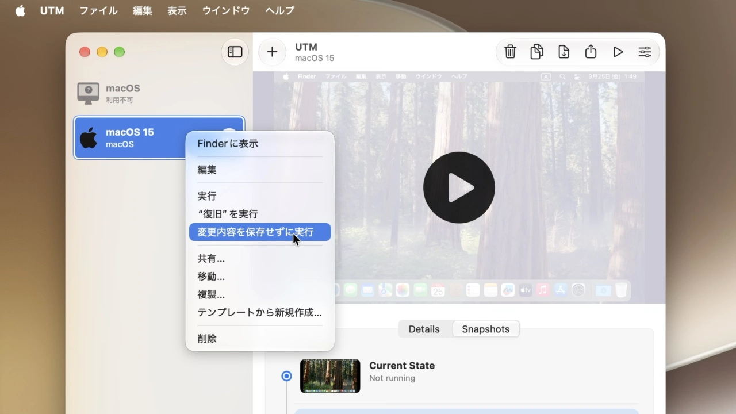The image size is (736, 414).
Task: Open the 表示 menu in menu bar
Action: 177,10
